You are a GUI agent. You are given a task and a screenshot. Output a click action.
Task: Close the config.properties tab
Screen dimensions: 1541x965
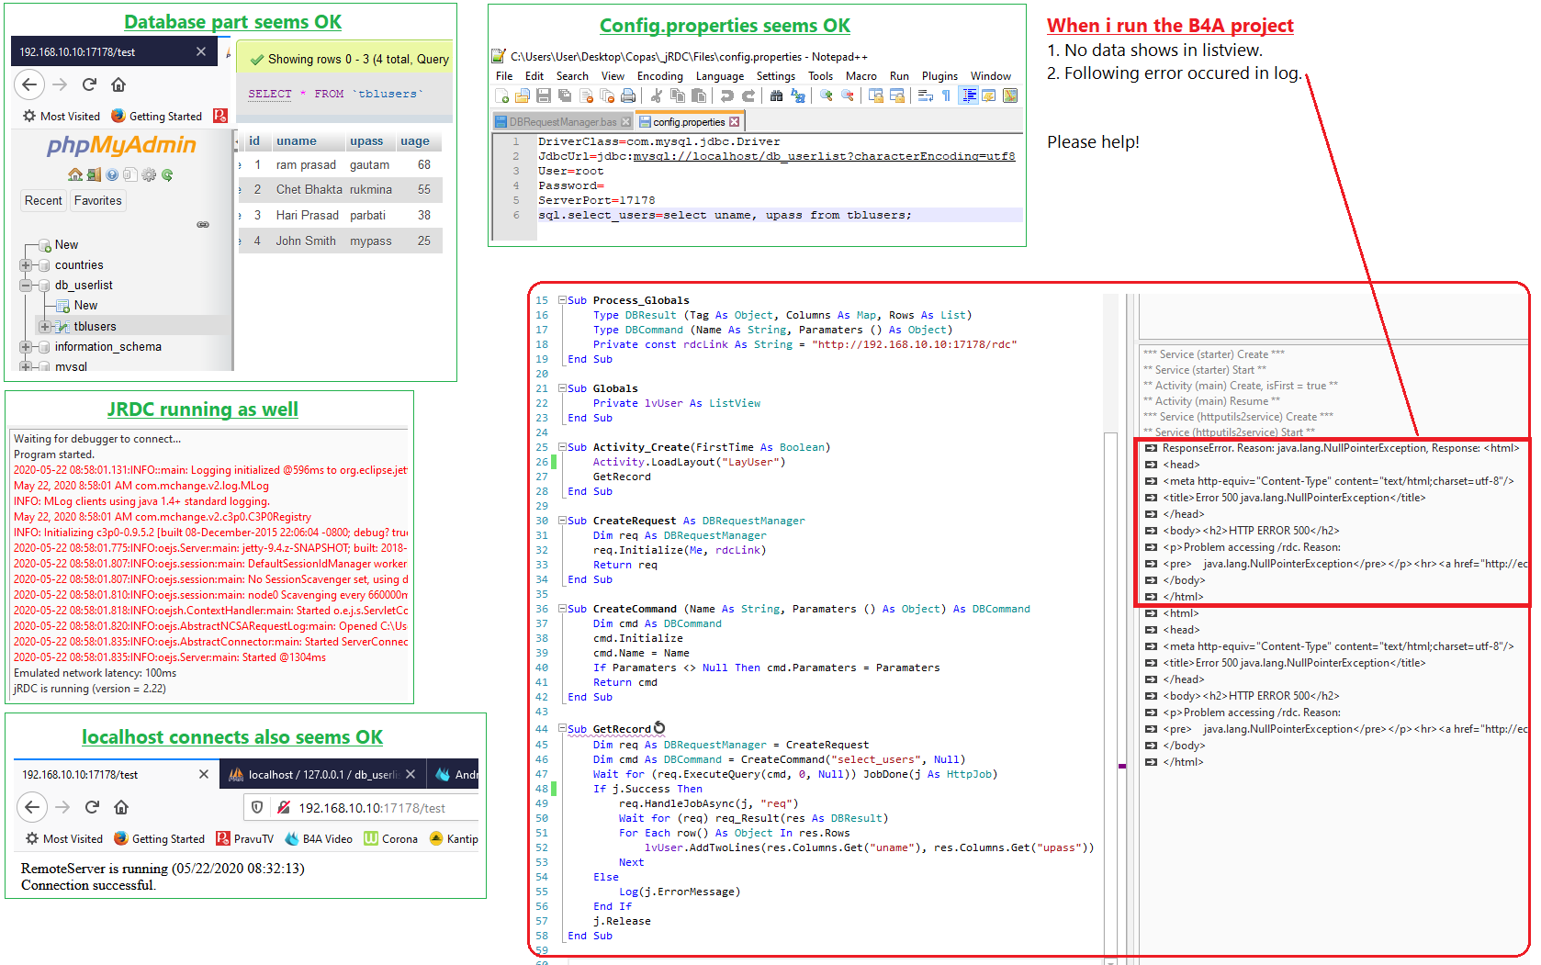734,122
